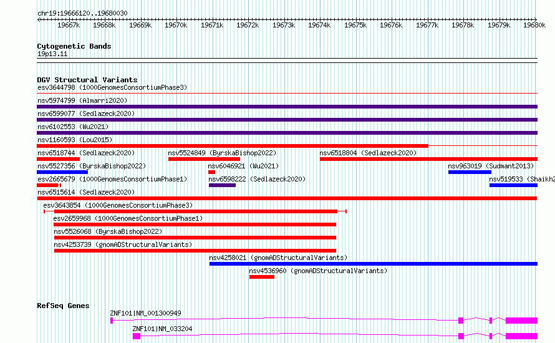The height and width of the screenshot is (343, 555).
Task: Select the nsv4253739 gnomAD red bar
Action: click(195, 251)
